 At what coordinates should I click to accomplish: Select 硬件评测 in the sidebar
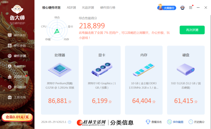[17, 56]
